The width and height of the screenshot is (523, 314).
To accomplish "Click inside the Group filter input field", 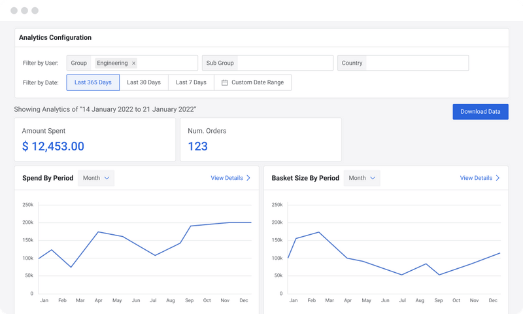I will coord(167,63).
